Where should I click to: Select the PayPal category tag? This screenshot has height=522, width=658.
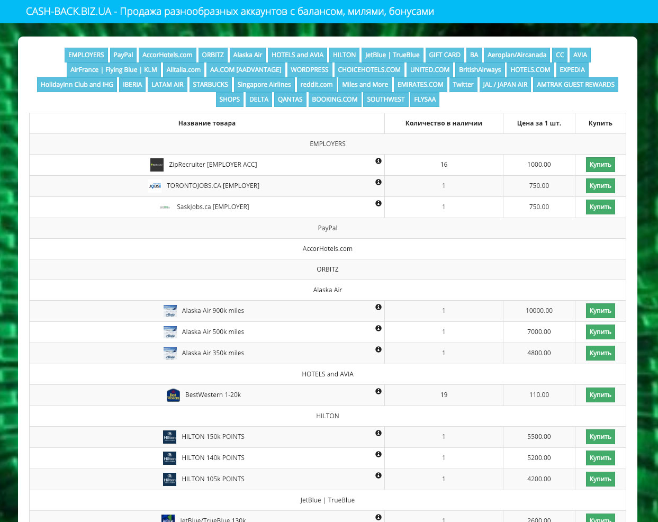[x=123, y=55]
